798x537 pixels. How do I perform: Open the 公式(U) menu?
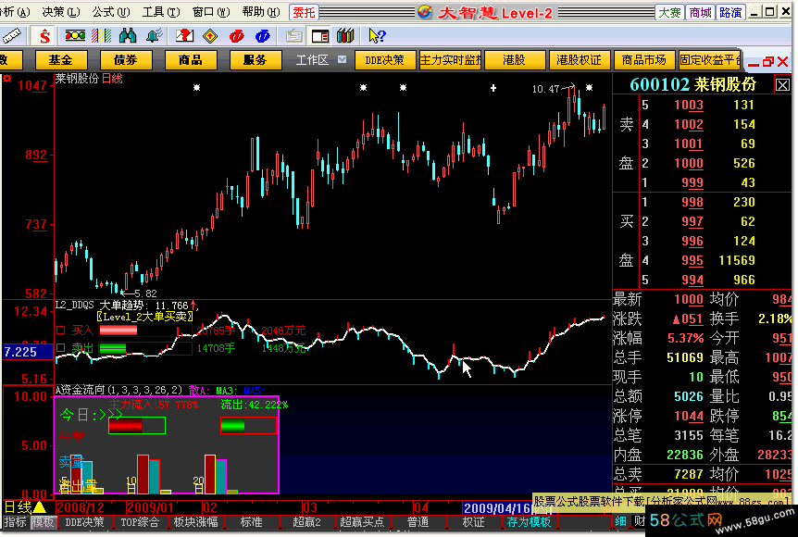coord(111,12)
